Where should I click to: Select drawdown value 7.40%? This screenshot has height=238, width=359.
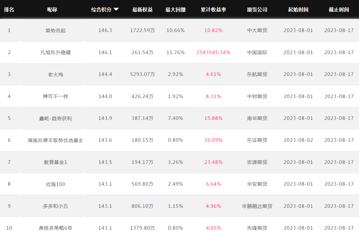tap(176, 118)
